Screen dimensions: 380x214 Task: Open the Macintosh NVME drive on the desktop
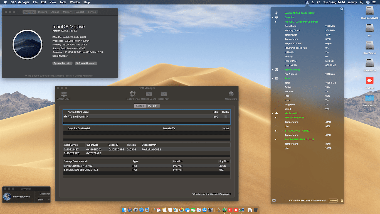point(369,11)
